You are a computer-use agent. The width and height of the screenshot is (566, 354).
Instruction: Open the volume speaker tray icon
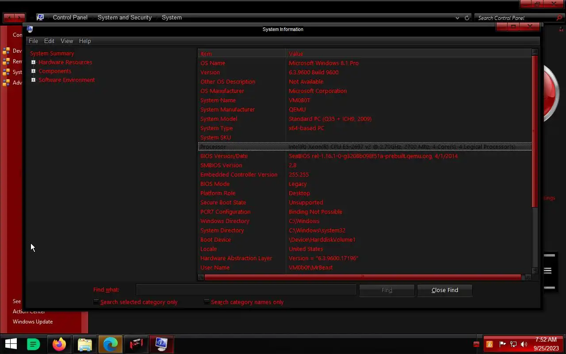click(524, 344)
